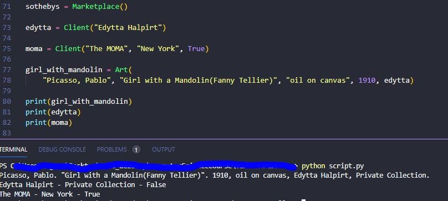Open the PROBLEMS tab

click(x=111, y=149)
